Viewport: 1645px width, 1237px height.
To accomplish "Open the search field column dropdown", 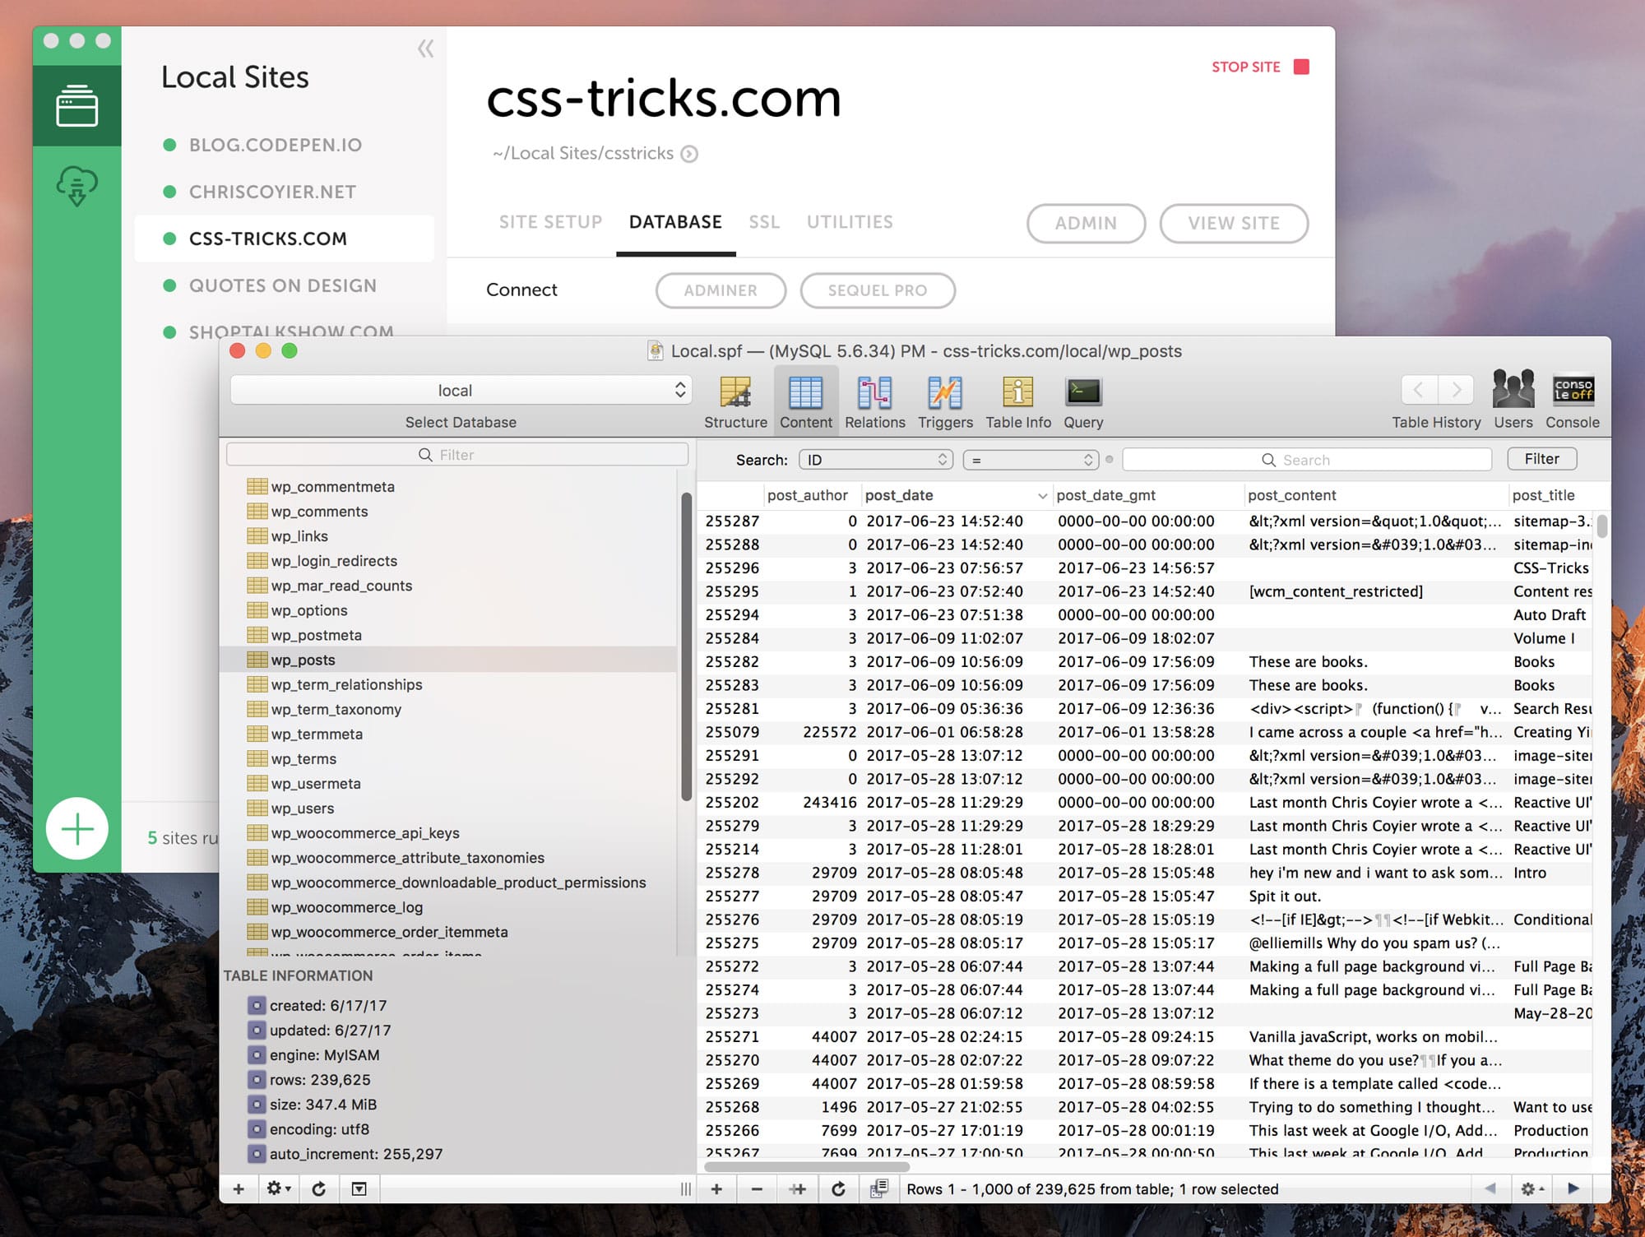I will tap(876, 460).
